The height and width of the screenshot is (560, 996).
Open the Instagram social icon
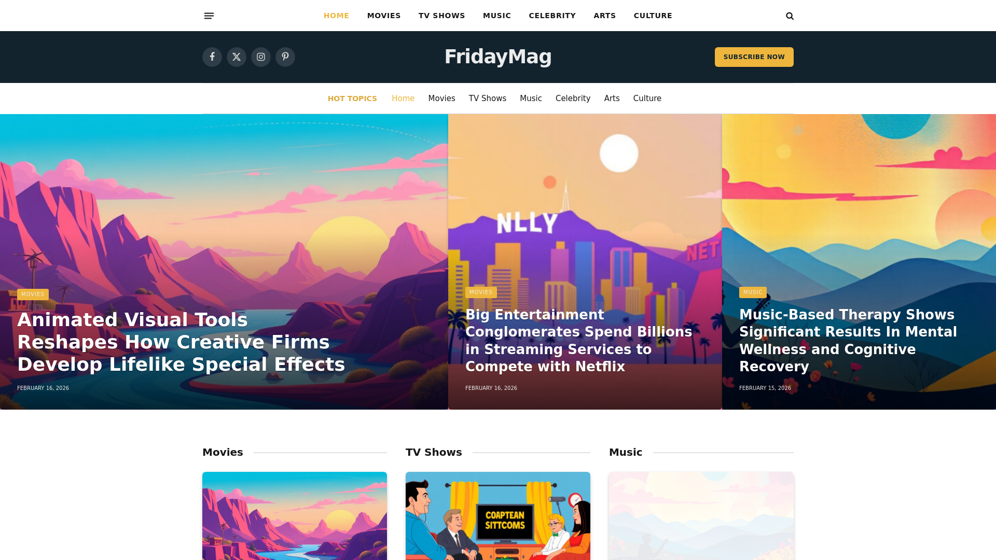[261, 57]
